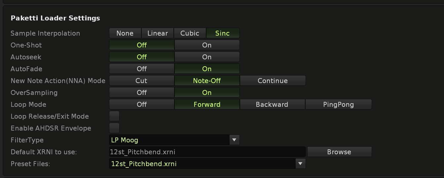Viewport: 444px width, 178px height.
Task: Check Enable AHDSR Envelope box
Action: tap(114, 128)
